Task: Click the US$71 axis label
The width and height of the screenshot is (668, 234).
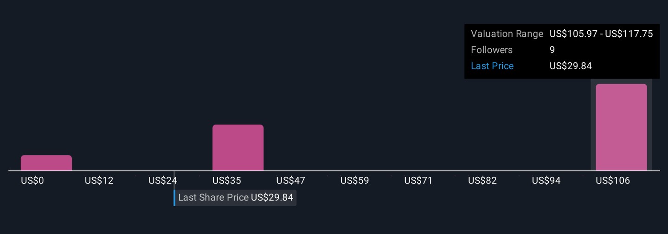Action: tap(418, 181)
